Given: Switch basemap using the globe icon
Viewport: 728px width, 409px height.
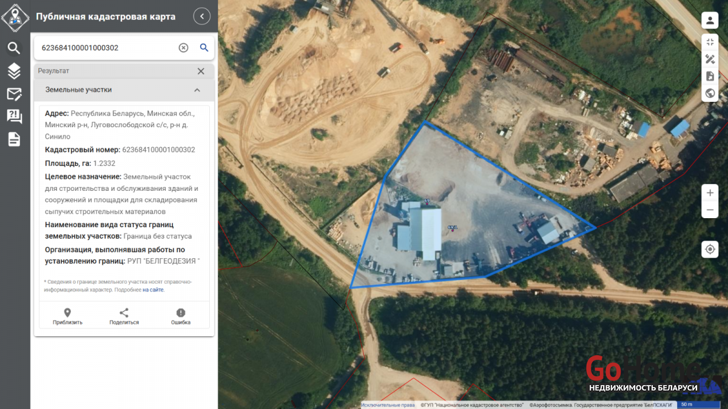Looking at the screenshot, I should 710,93.
